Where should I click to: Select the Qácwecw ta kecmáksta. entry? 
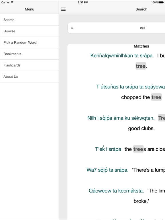(x=116, y=191)
